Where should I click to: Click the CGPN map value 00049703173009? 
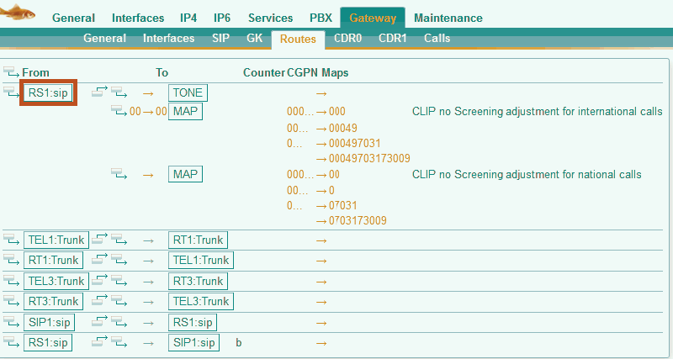(x=369, y=159)
